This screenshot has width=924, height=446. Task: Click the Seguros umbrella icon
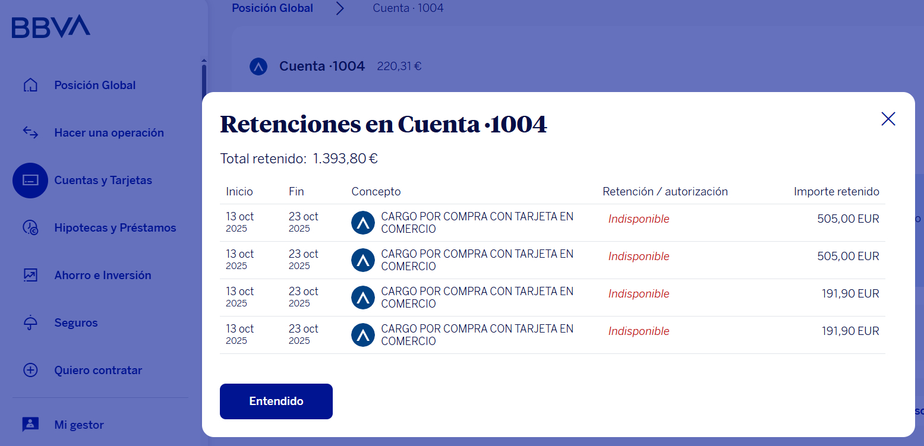[x=30, y=322]
